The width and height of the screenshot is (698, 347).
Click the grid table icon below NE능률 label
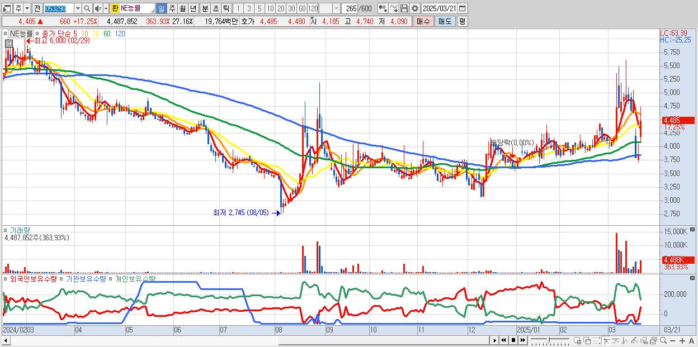coord(9,43)
